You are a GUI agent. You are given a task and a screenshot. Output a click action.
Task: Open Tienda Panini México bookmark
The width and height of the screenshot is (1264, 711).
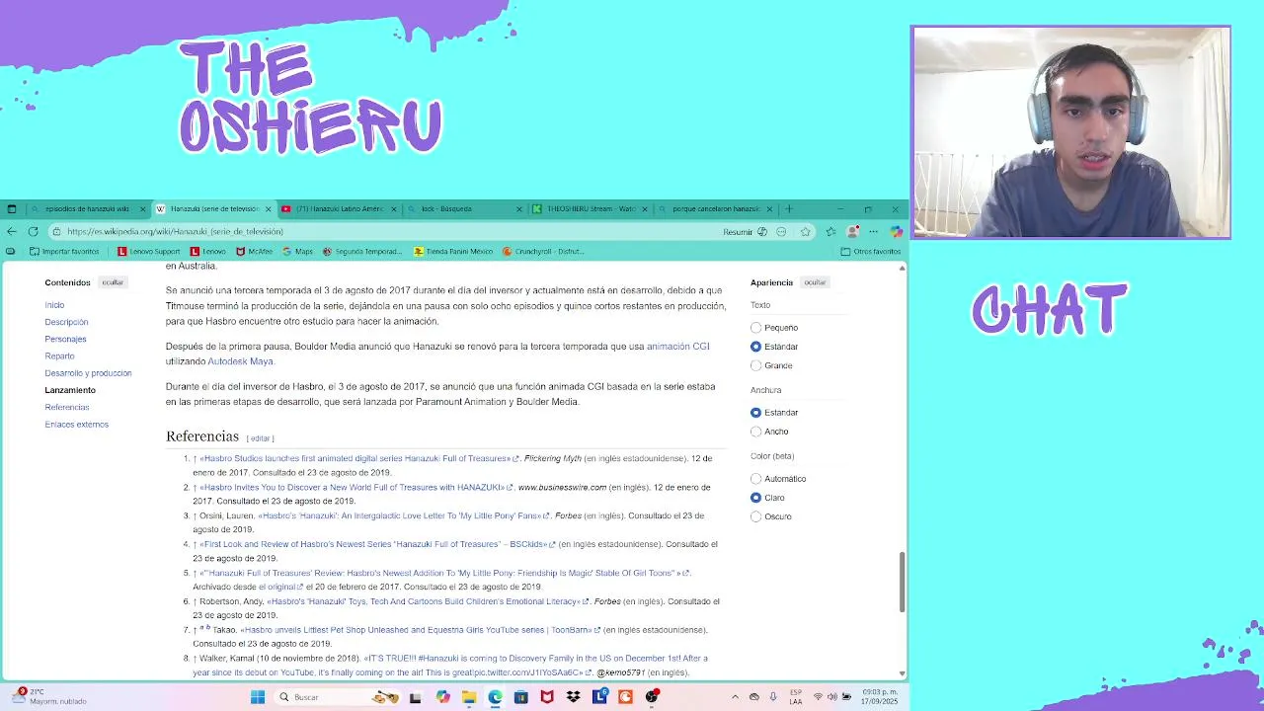(x=453, y=252)
